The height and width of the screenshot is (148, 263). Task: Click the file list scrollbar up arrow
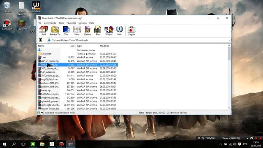(229, 45)
